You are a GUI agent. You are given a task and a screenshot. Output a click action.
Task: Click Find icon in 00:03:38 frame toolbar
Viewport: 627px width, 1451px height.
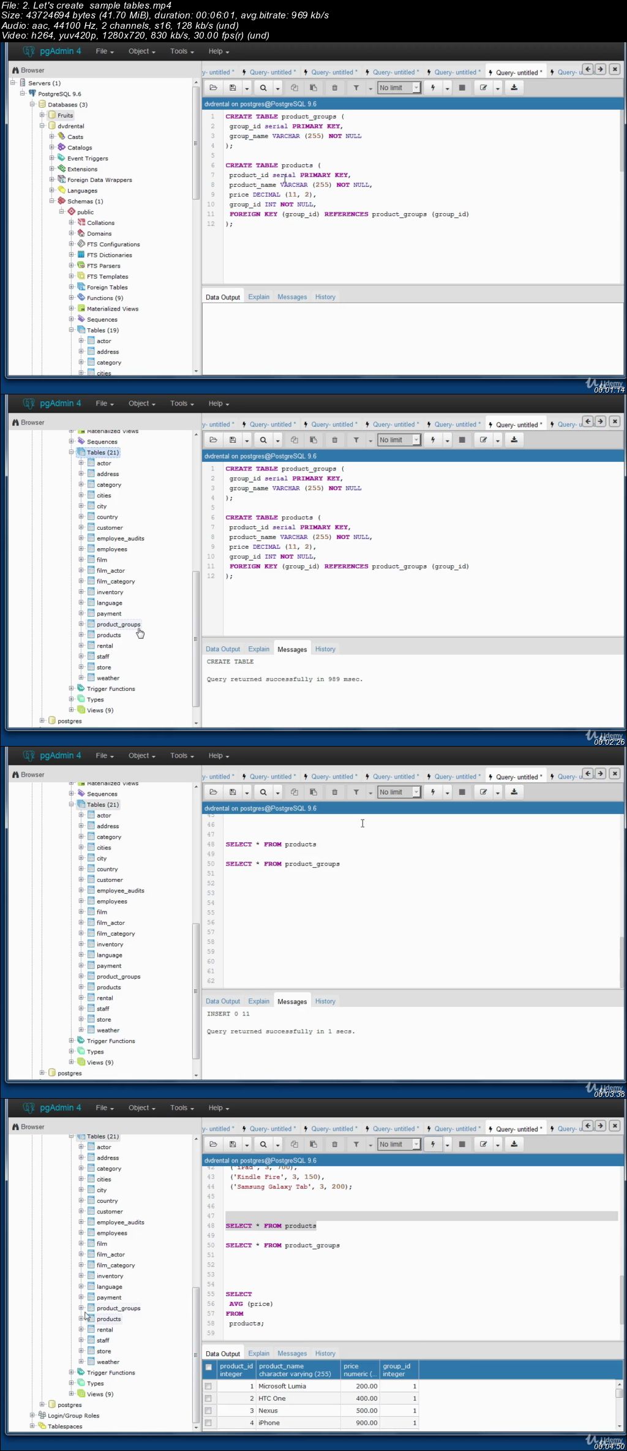263,792
